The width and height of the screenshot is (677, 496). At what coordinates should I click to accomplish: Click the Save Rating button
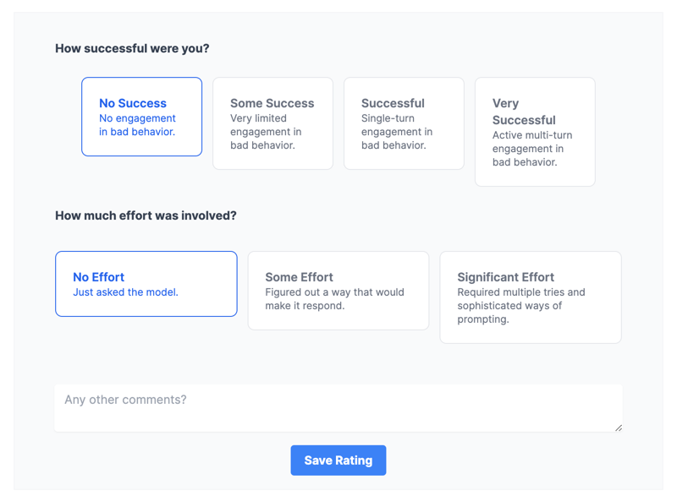[338, 461]
